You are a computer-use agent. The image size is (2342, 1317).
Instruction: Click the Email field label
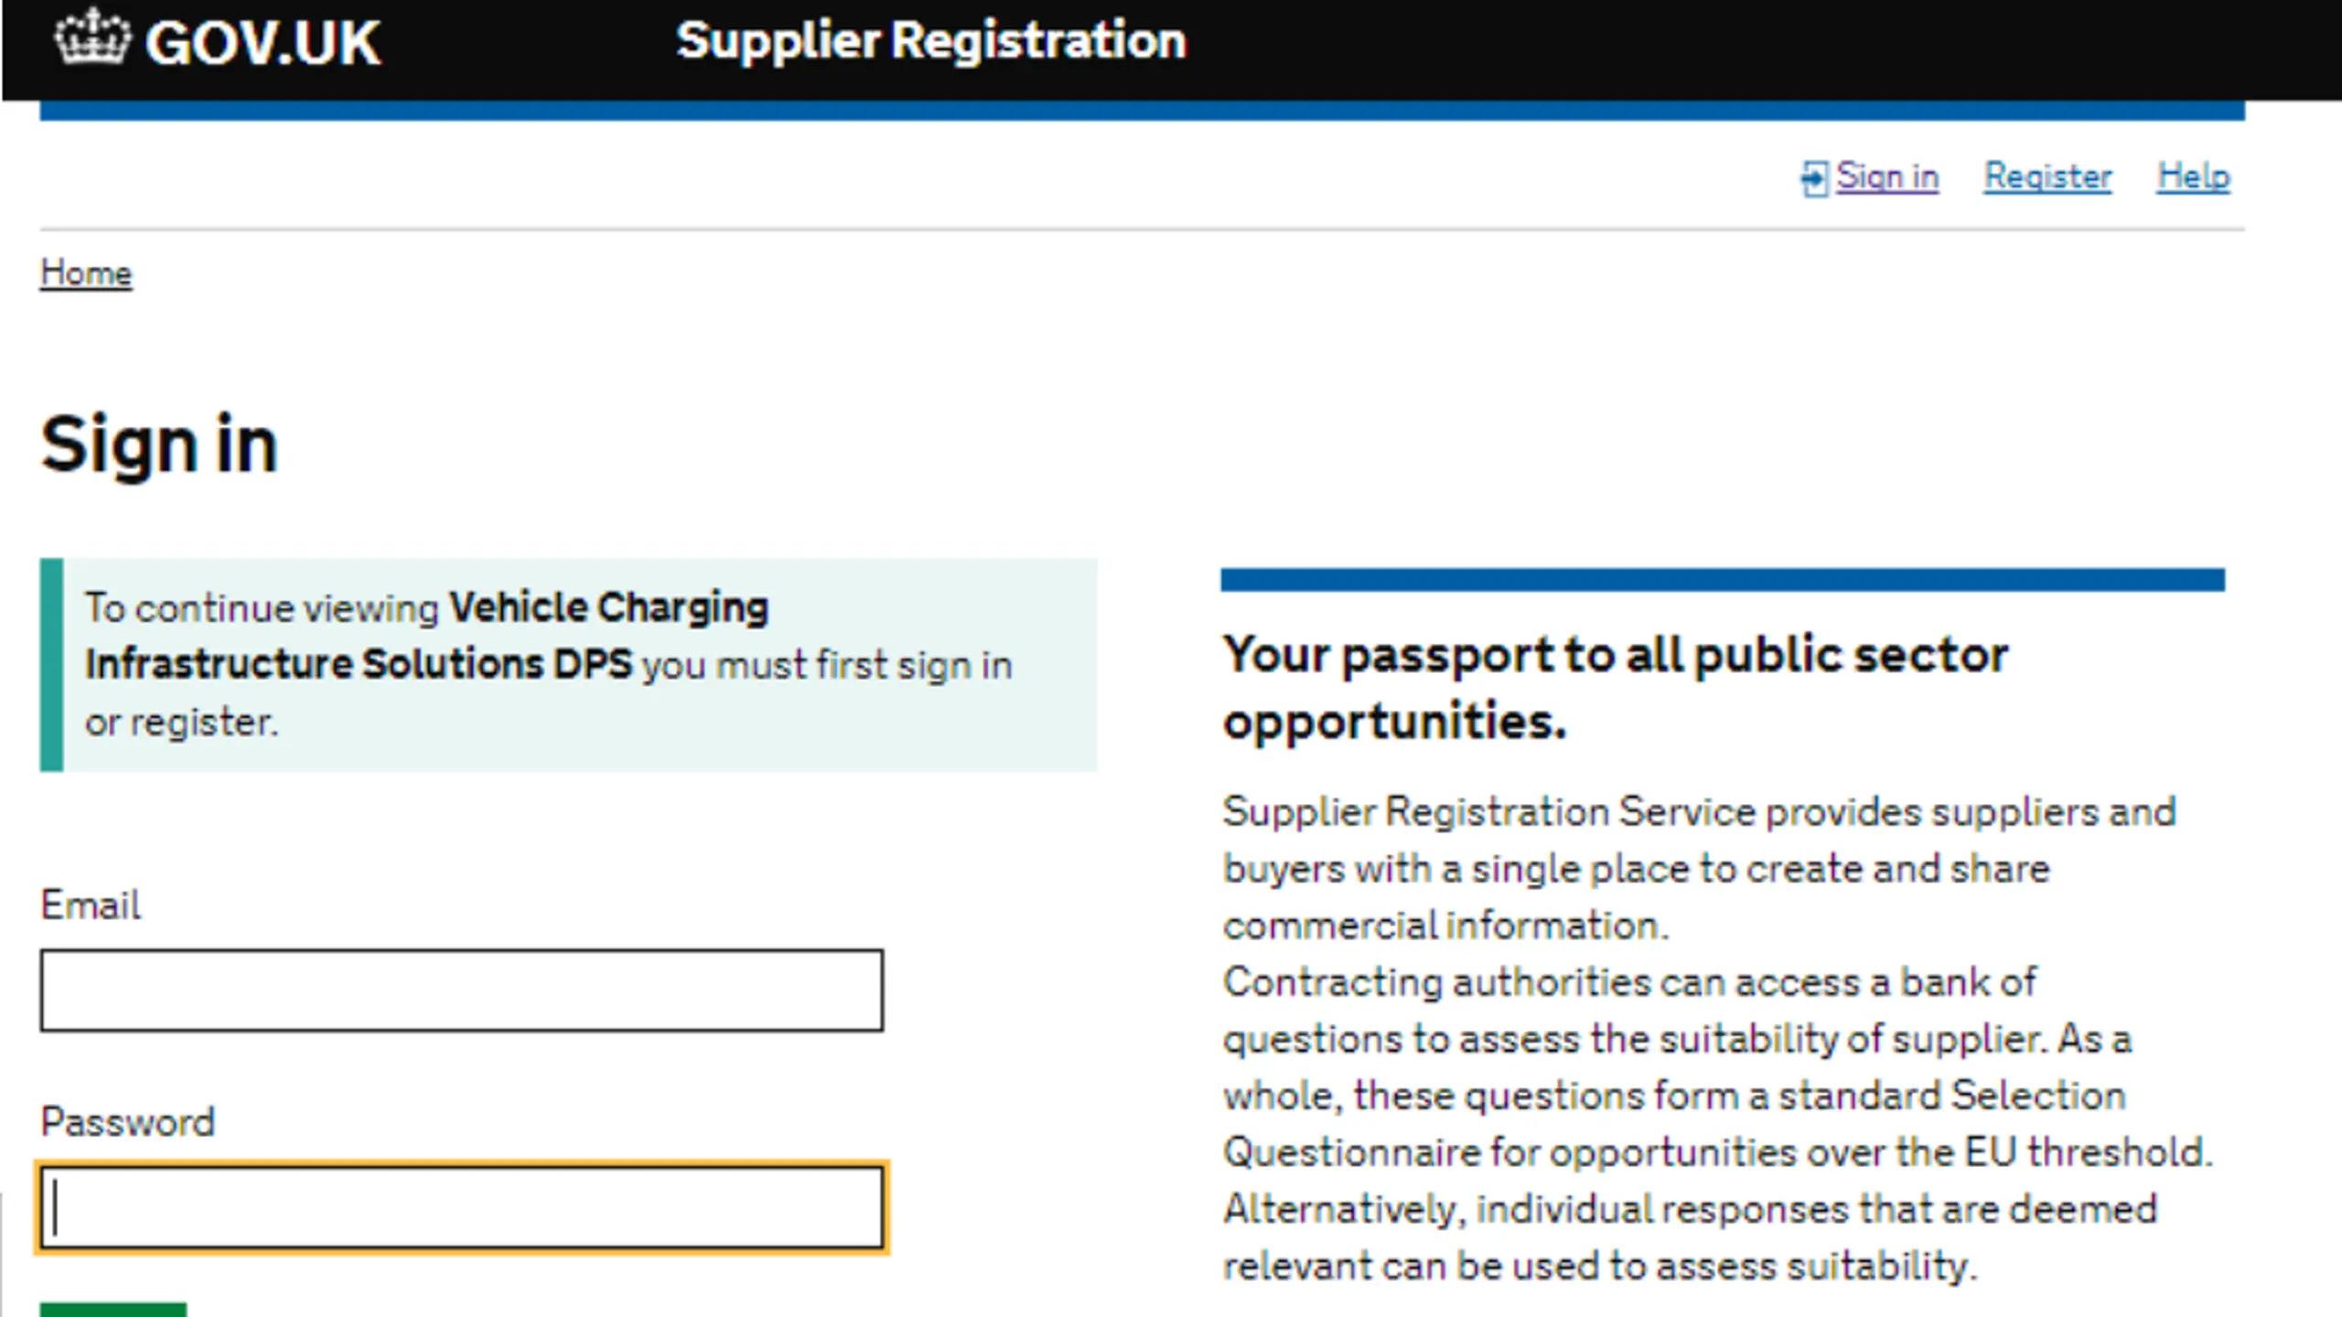91,905
